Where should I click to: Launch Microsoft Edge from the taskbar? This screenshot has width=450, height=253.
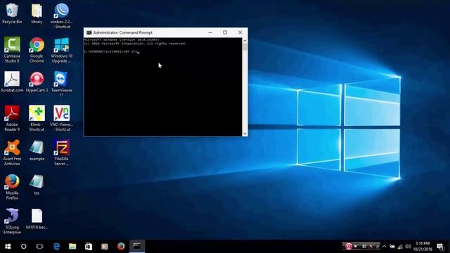(x=56, y=247)
